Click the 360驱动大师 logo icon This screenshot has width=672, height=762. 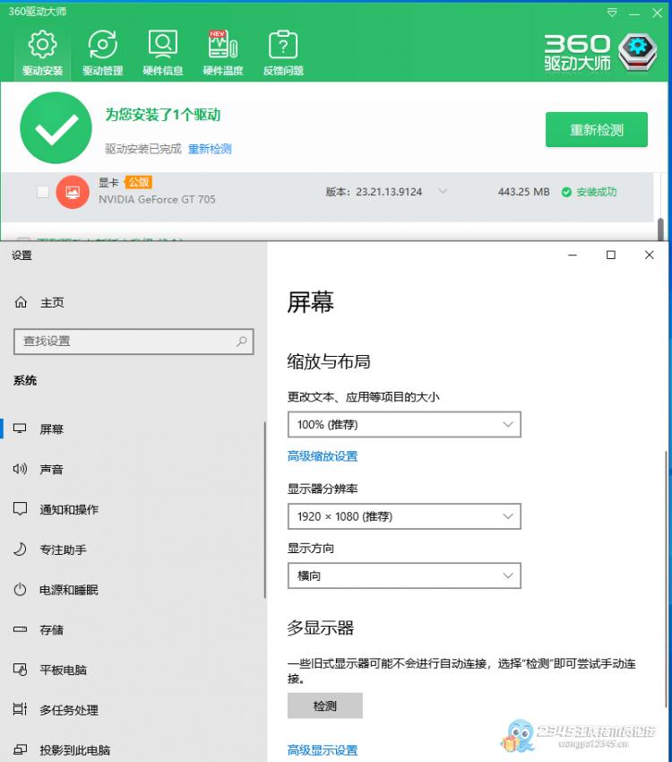click(638, 52)
